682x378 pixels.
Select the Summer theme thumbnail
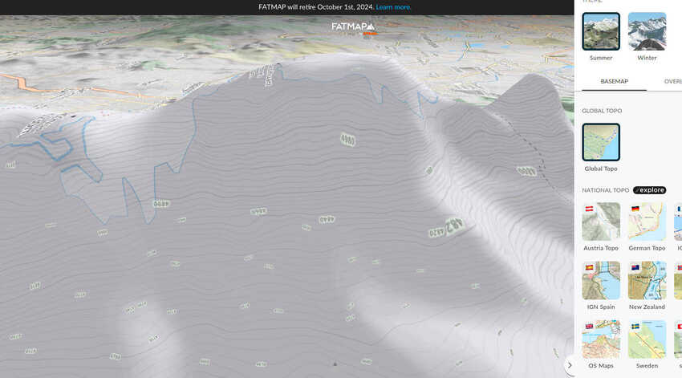pyautogui.click(x=601, y=31)
